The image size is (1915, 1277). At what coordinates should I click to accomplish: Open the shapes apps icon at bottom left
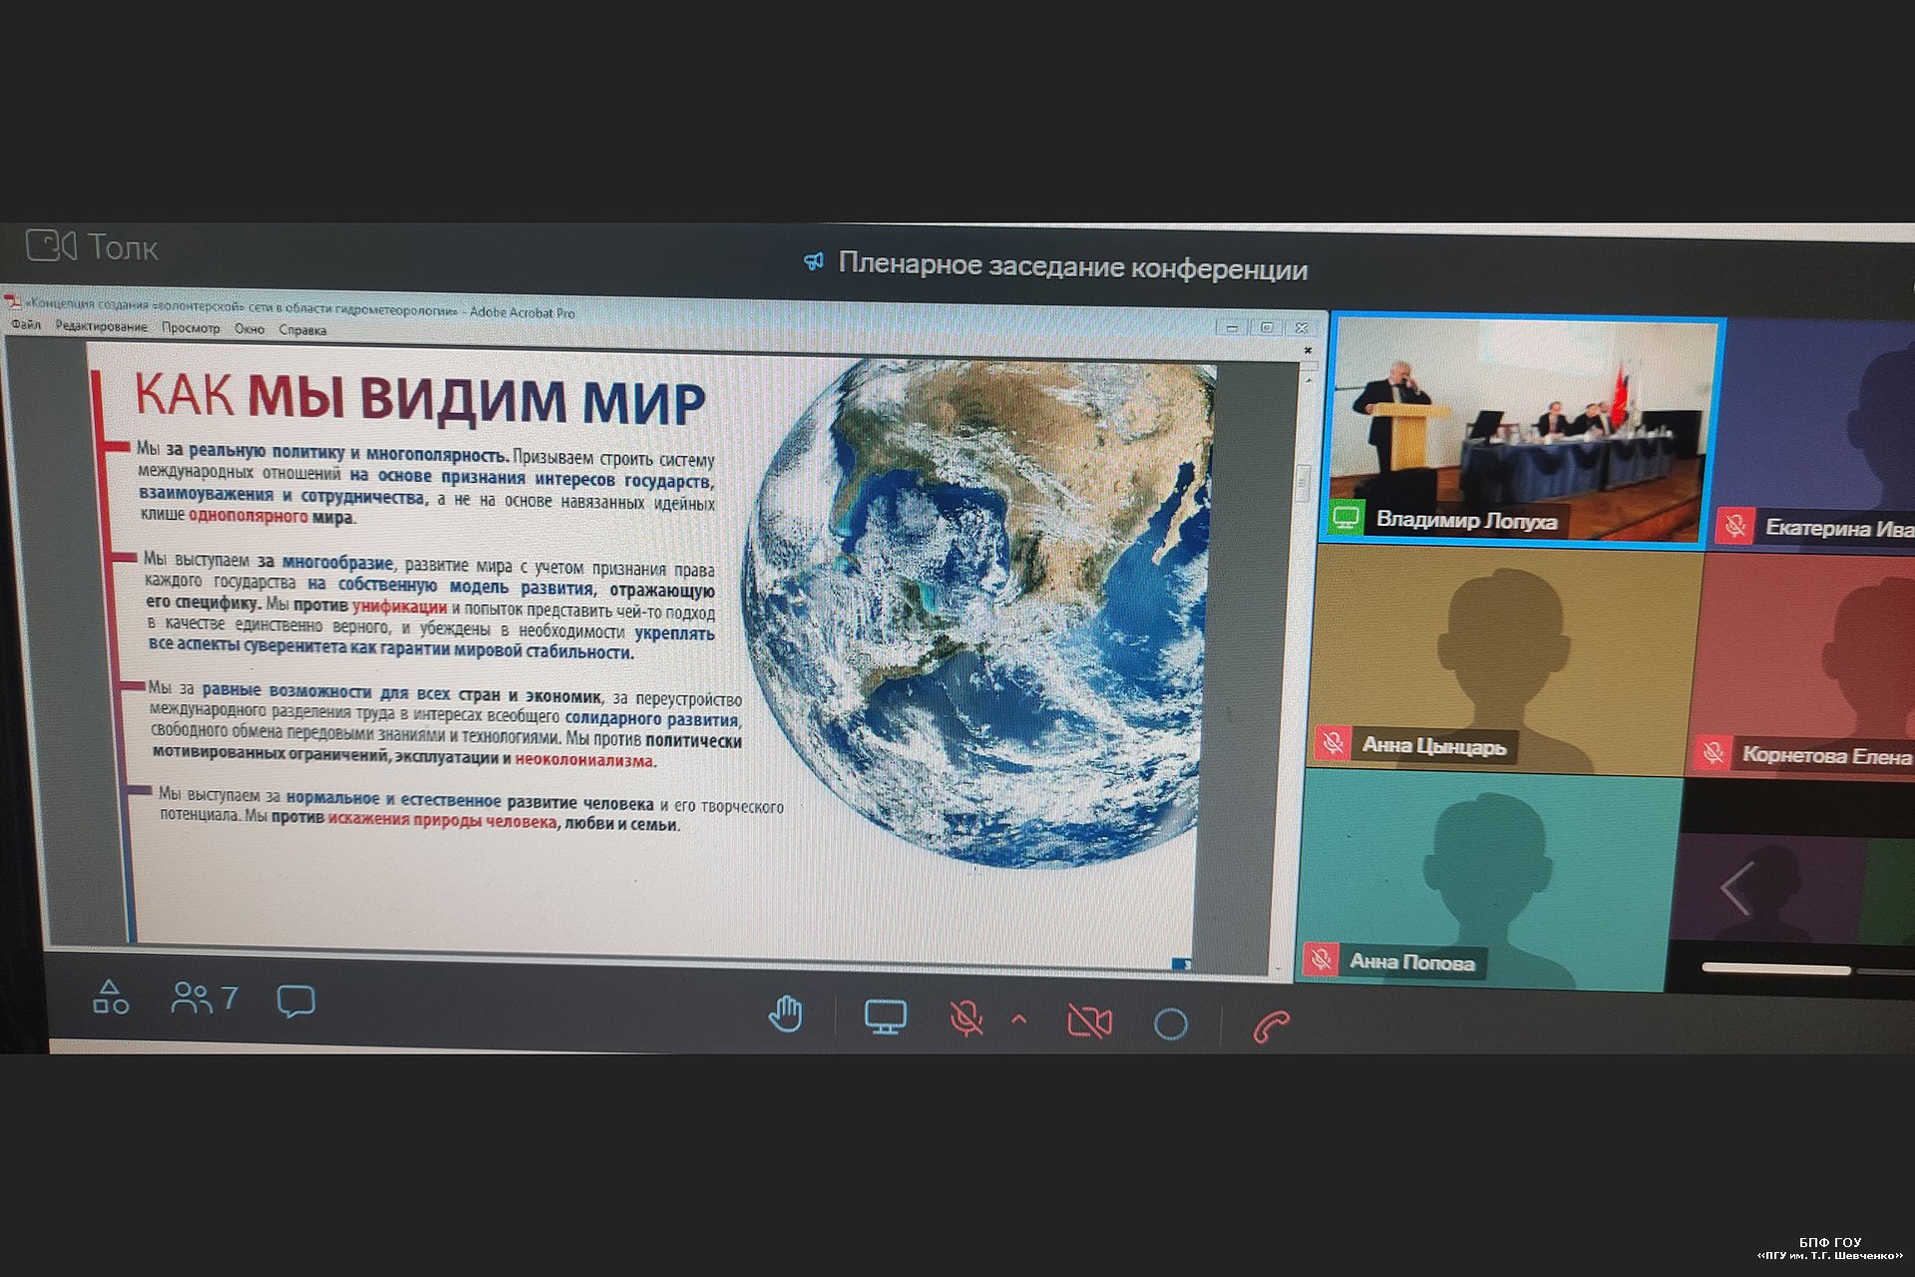tap(111, 996)
